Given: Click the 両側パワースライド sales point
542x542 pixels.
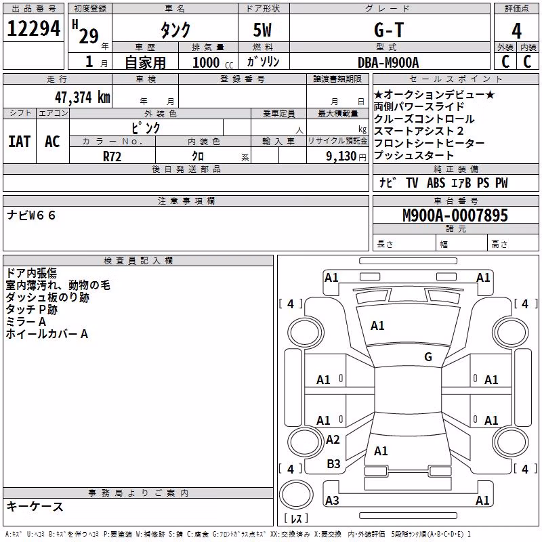Looking at the screenshot, I should (x=419, y=106).
